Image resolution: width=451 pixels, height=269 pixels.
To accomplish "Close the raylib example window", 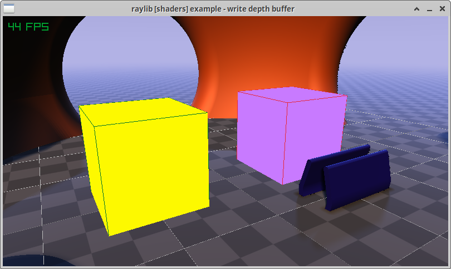I will tap(443, 9).
